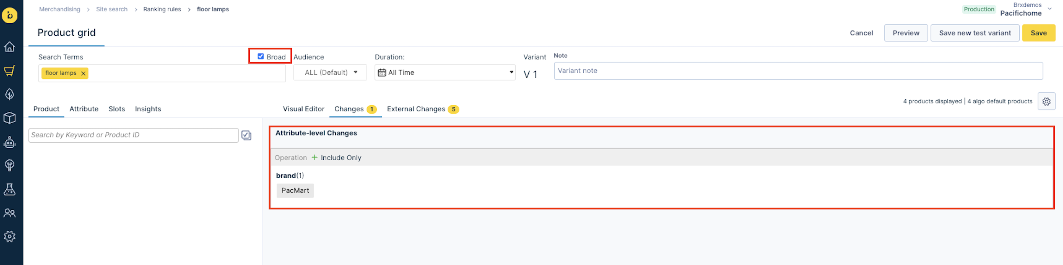This screenshot has height=265, width=1063.
Task: Open the Audience ALL (Default) dropdown
Action: (330, 73)
